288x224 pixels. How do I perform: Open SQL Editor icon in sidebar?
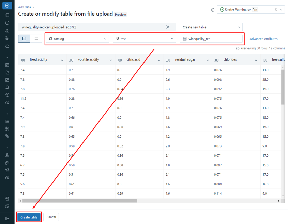point(7,65)
